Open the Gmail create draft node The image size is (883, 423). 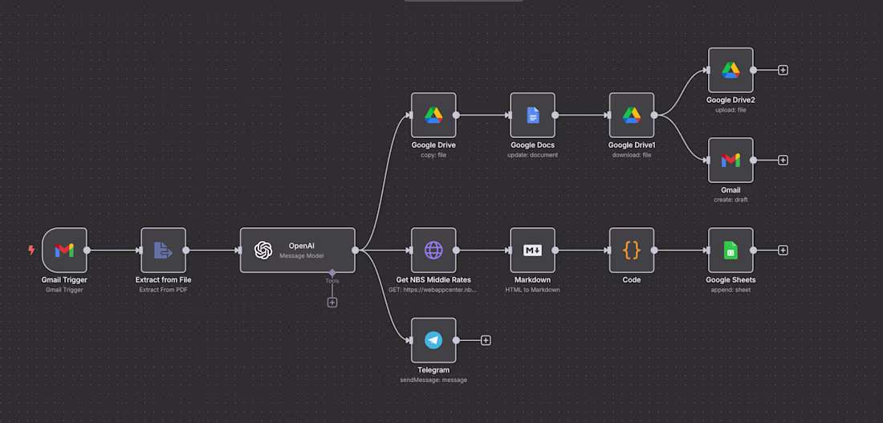click(x=731, y=160)
